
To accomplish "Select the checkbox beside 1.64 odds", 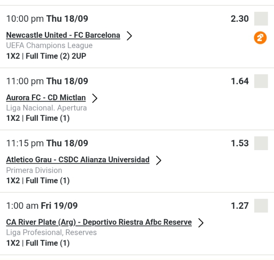I will [261, 81].
